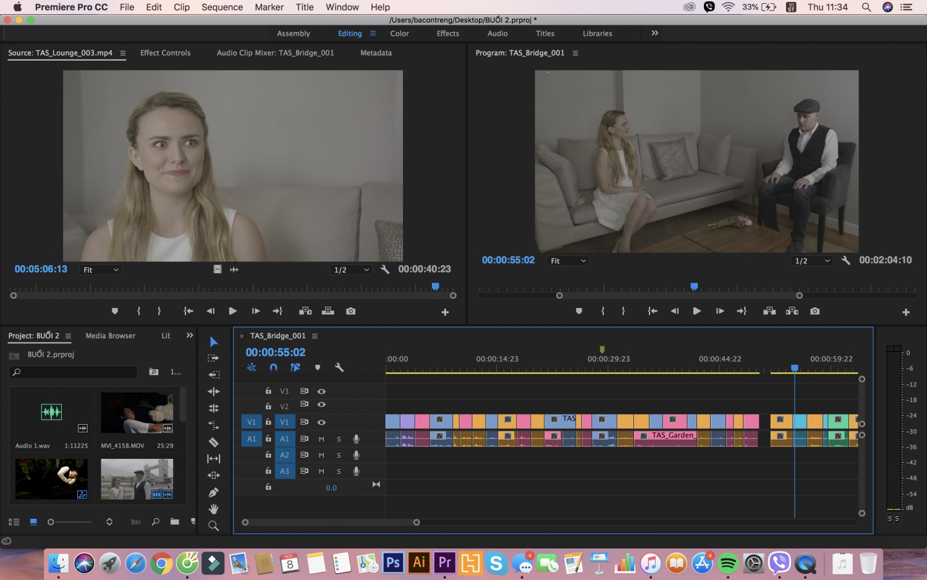Viewport: 927px width, 580px height.
Task: Open the Sequence menu
Action: (x=222, y=7)
